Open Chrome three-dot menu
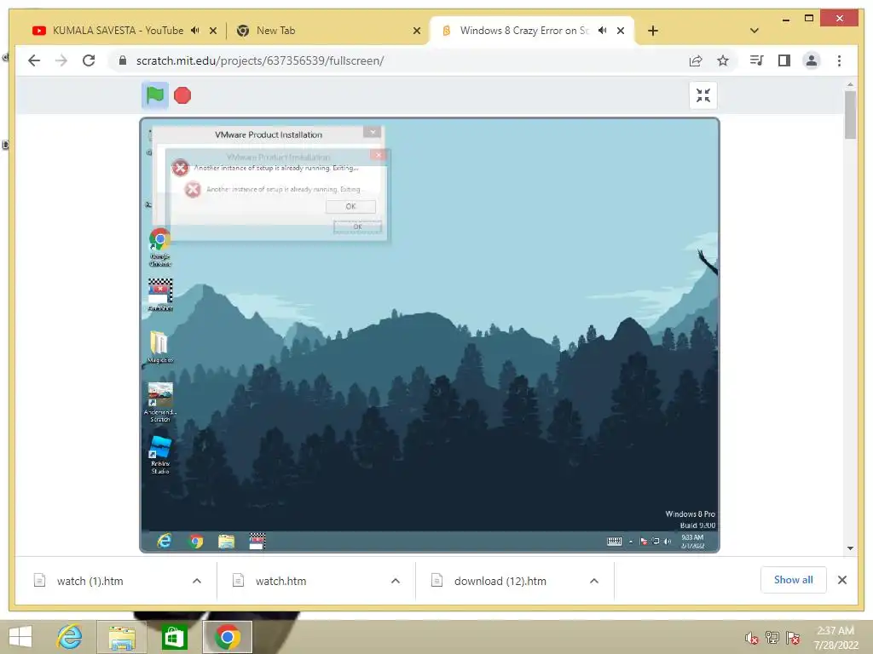 pyautogui.click(x=839, y=60)
